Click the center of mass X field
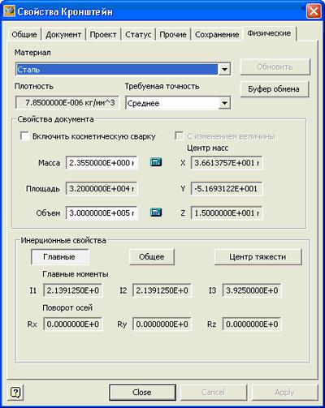Screen dimensions: 325x408 click(x=227, y=163)
